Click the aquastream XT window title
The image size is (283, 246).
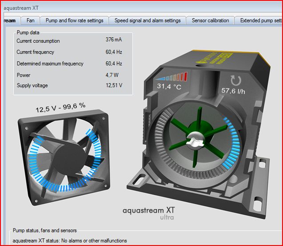21,8
